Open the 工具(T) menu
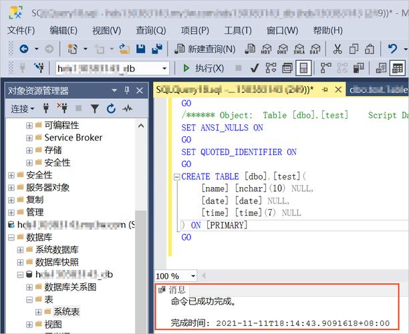The width and height of the screenshot is (409, 334). (x=238, y=30)
